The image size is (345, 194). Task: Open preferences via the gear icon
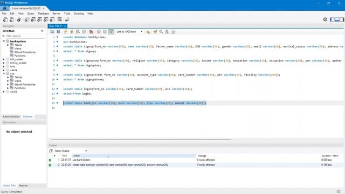325,19
